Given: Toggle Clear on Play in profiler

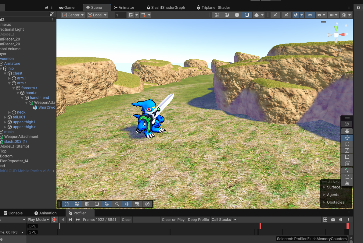Looking at the screenshot, I should [x=173, y=220].
